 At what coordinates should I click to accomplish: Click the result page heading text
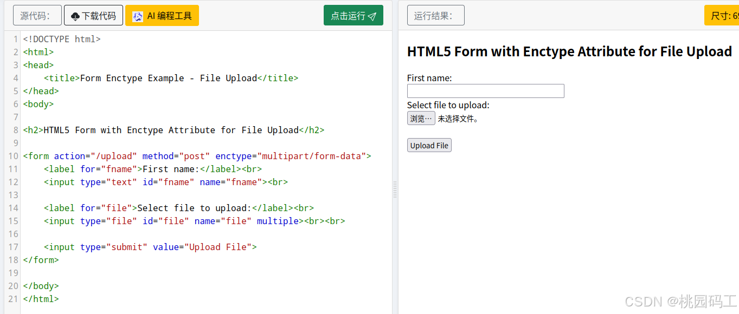click(569, 51)
